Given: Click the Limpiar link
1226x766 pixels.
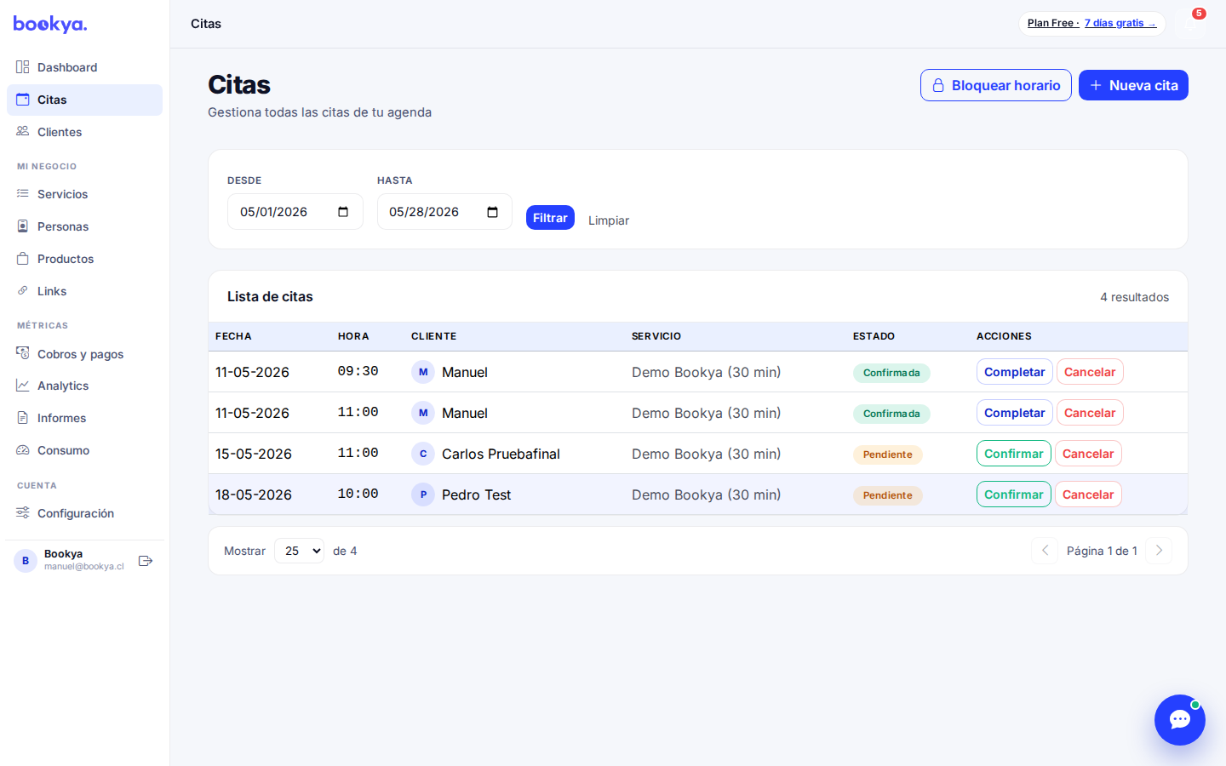Looking at the screenshot, I should tap(609, 220).
